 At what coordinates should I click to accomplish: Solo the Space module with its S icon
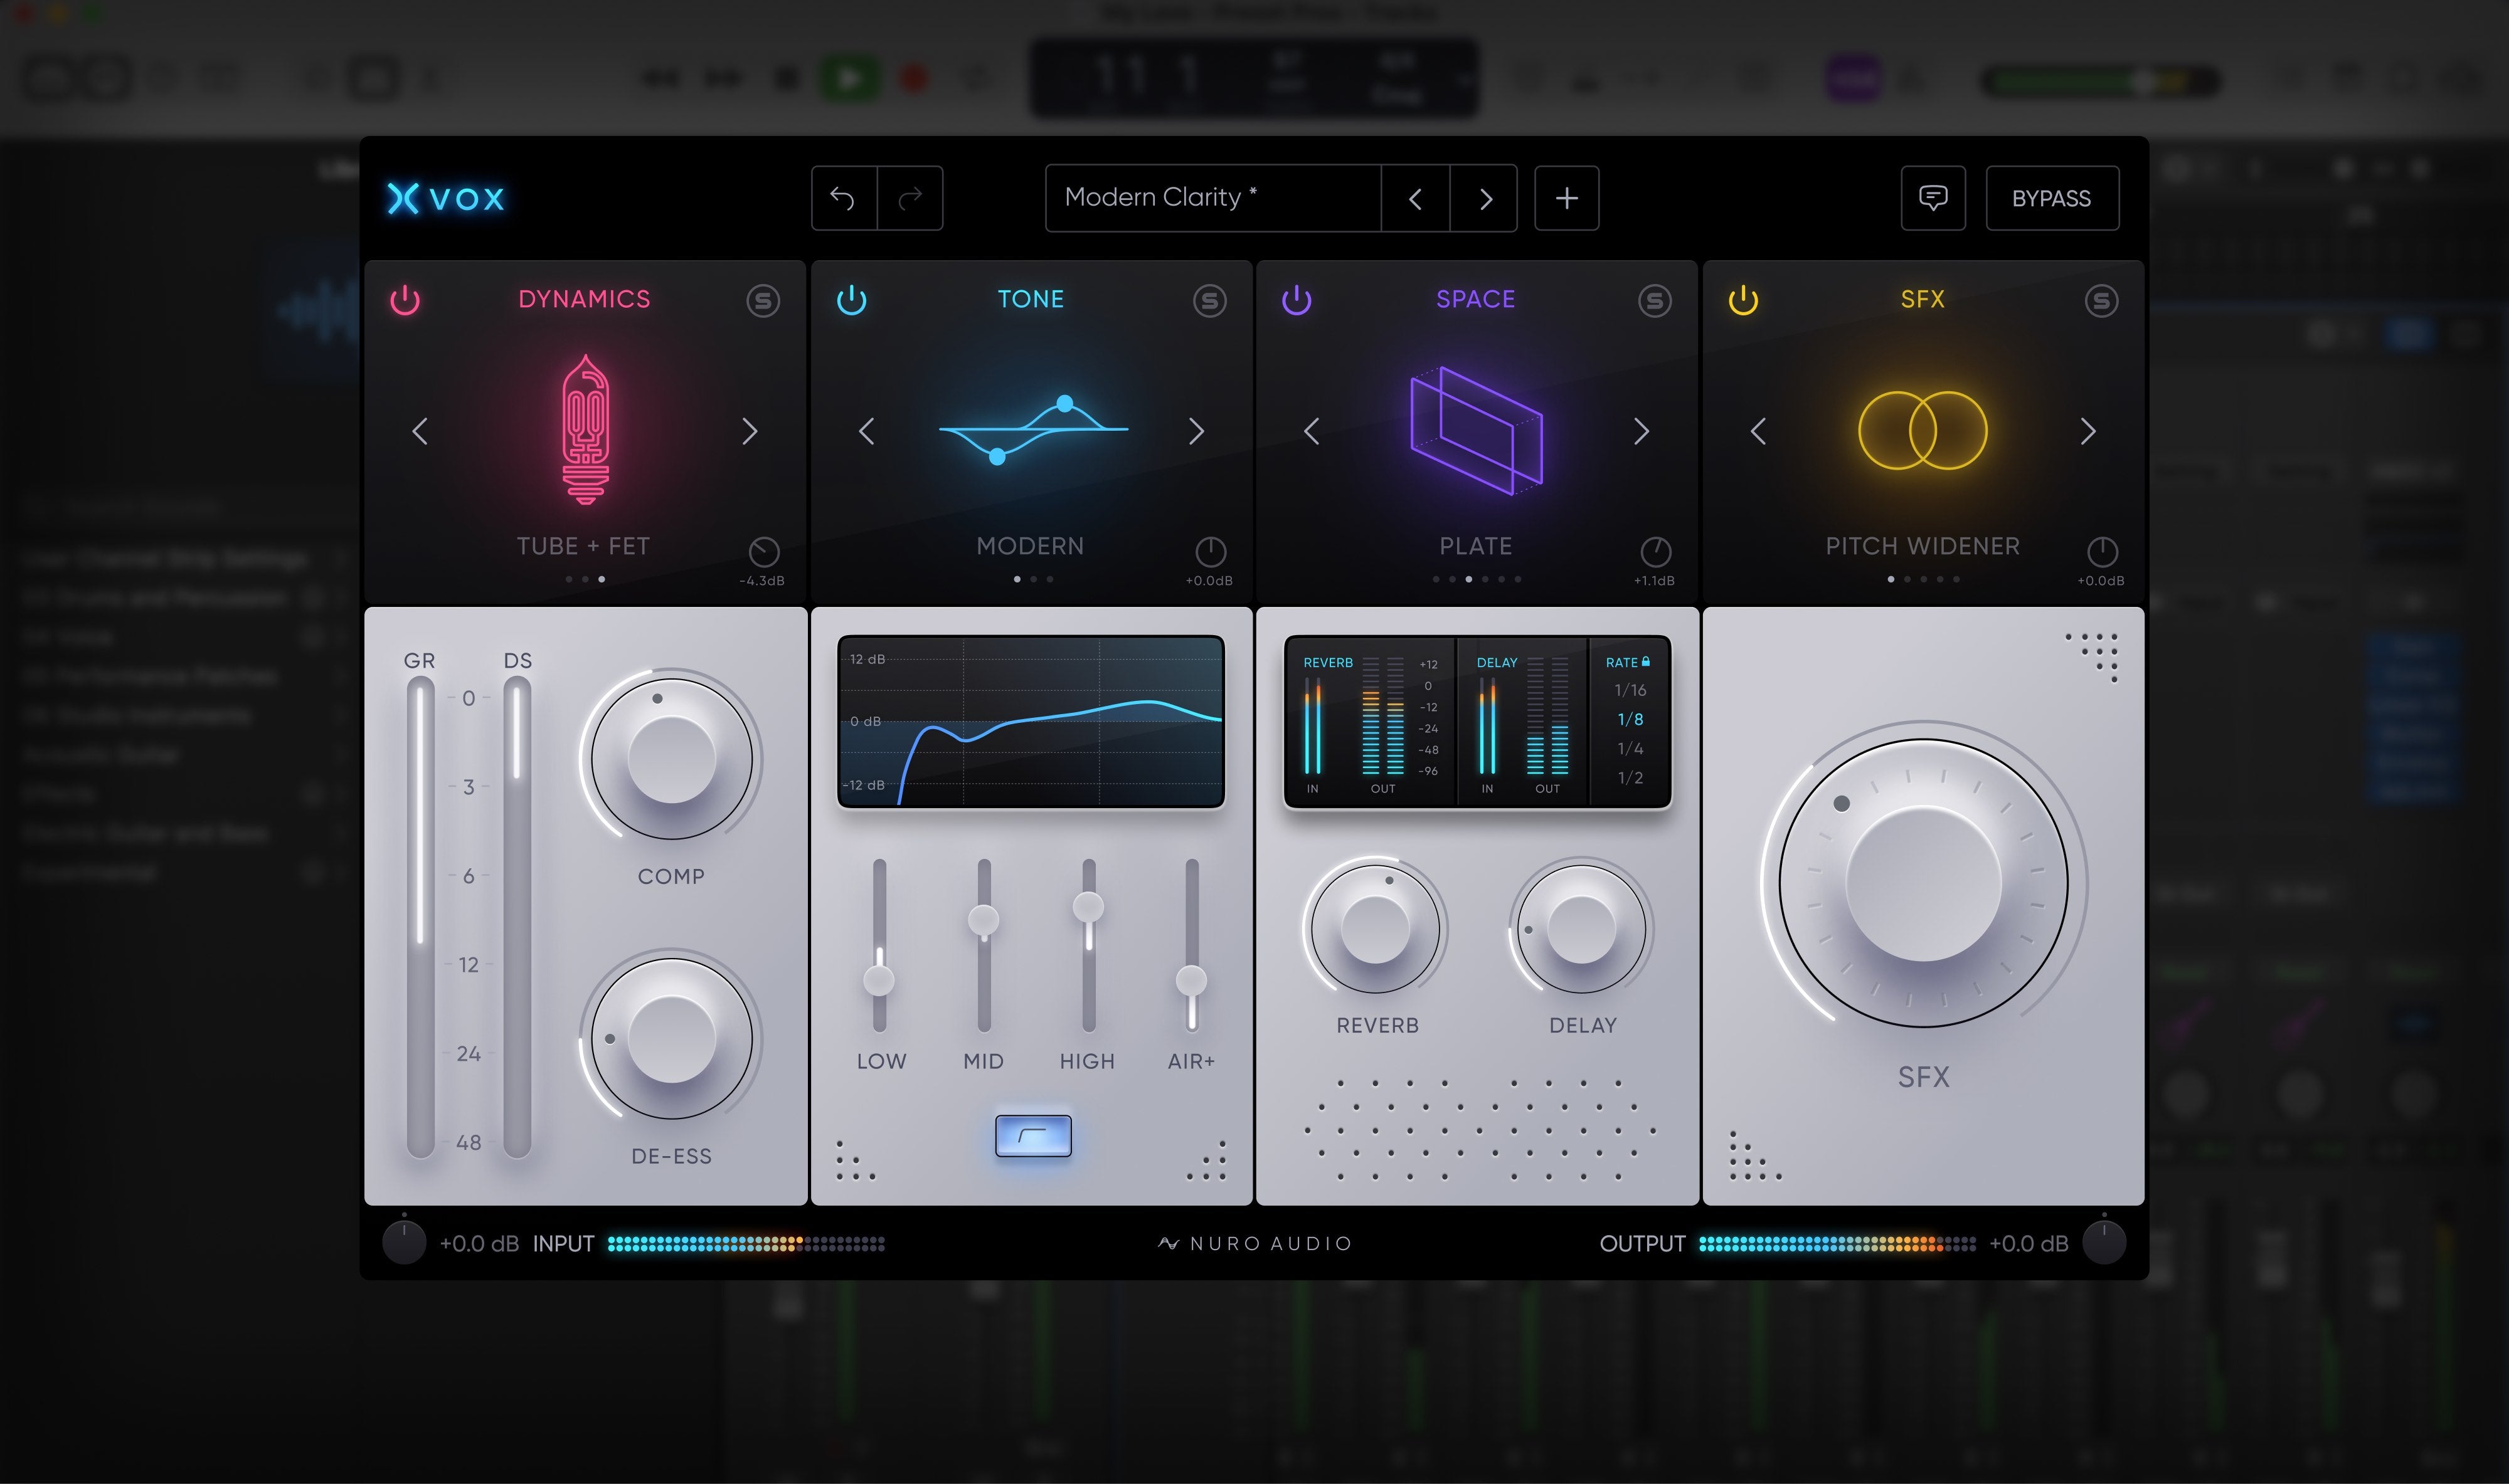tap(1653, 300)
